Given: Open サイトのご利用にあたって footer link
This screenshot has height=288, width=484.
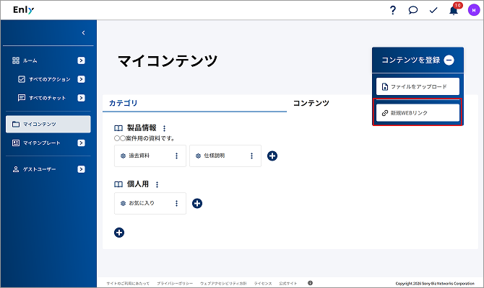Looking at the screenshot, I should pyautogui.click(x=128, y=284).
